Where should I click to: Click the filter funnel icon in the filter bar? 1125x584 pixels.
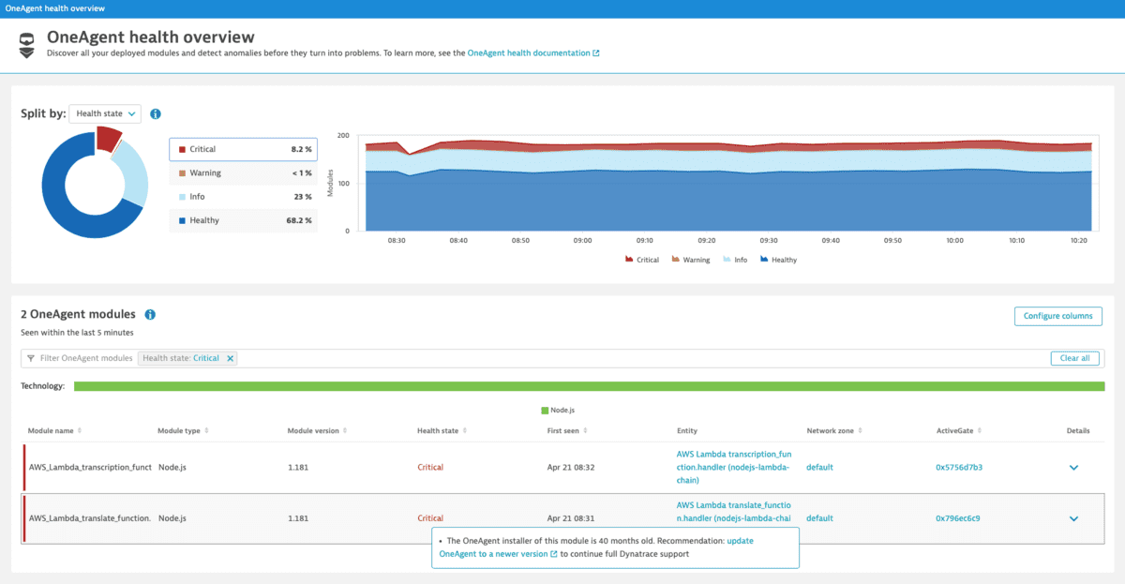[x=30, y=357]
